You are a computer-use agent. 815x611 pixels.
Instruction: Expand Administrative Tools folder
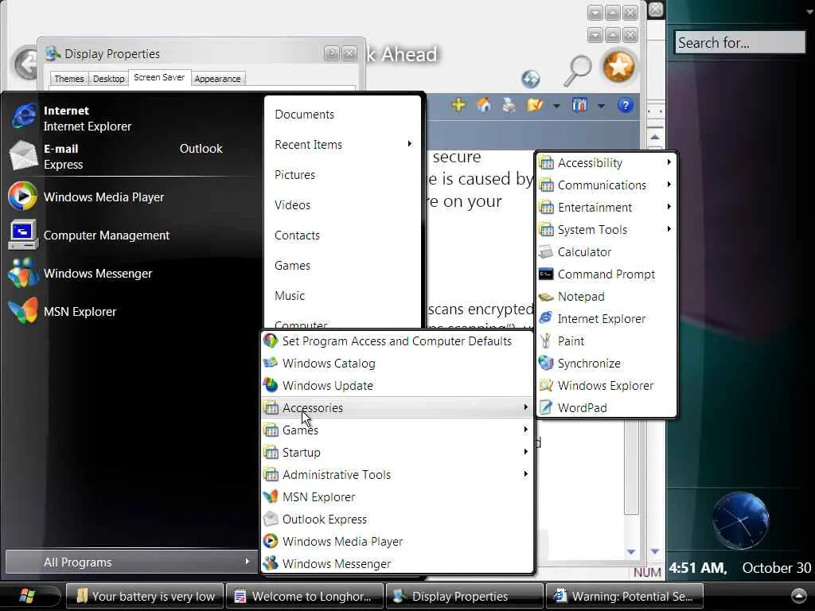point(397,475)
